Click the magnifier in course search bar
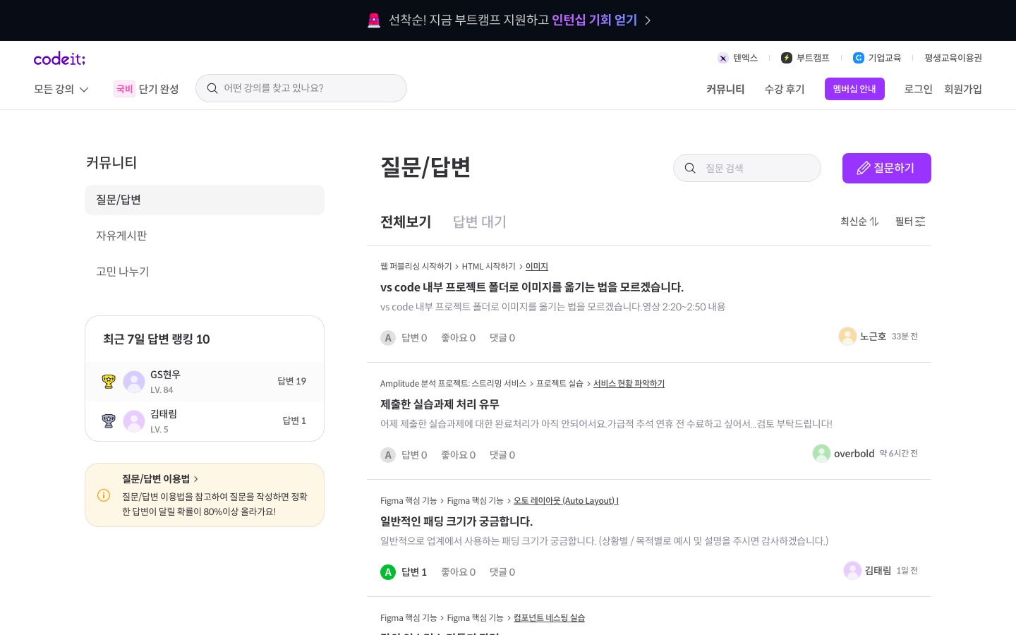Viewport: 1016px width, 635px height. (212, 88)
